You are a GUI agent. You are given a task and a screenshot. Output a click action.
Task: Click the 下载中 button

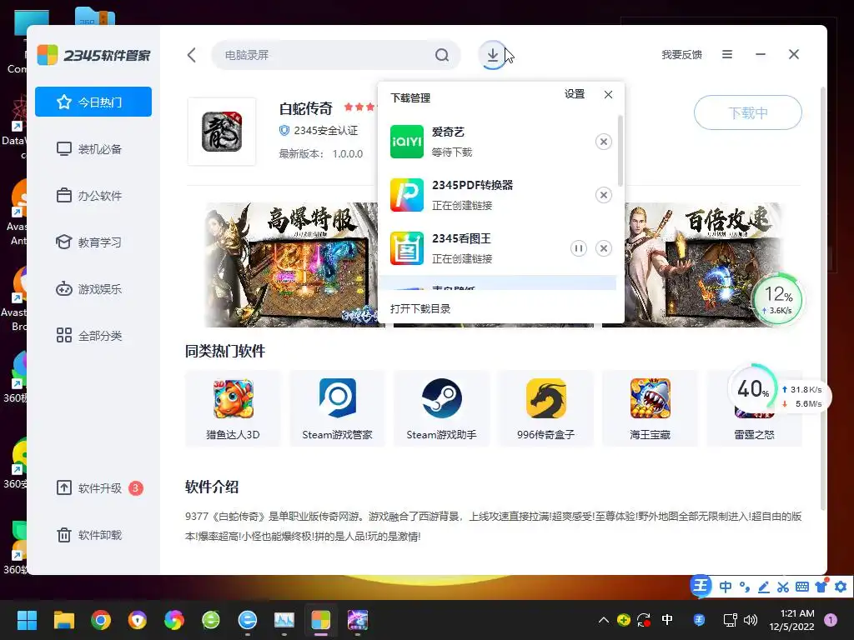[x=748, y=112]
